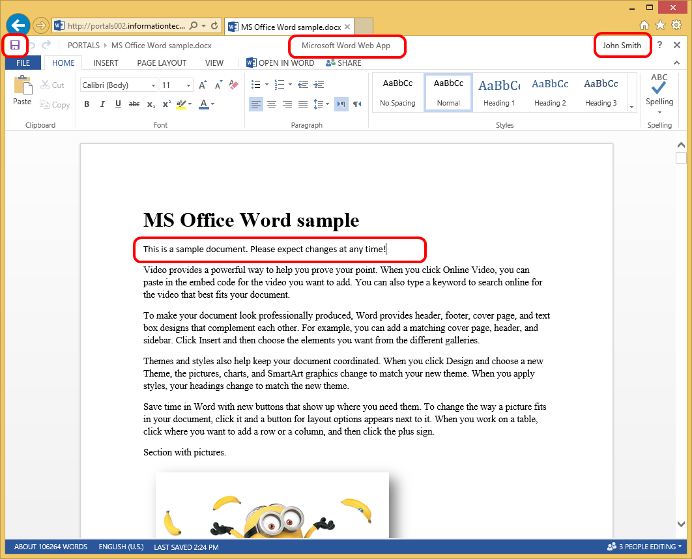Click the PORTALS breadcrumb link
Screen dimensions: 692x559
pos(83,45)
